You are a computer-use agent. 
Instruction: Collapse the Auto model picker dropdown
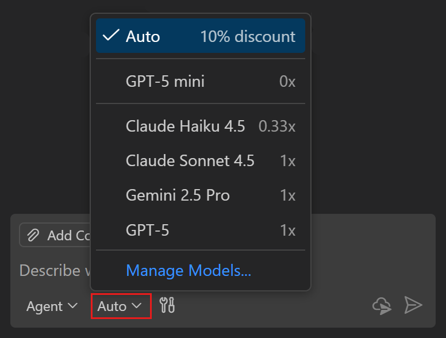point(120,306)
